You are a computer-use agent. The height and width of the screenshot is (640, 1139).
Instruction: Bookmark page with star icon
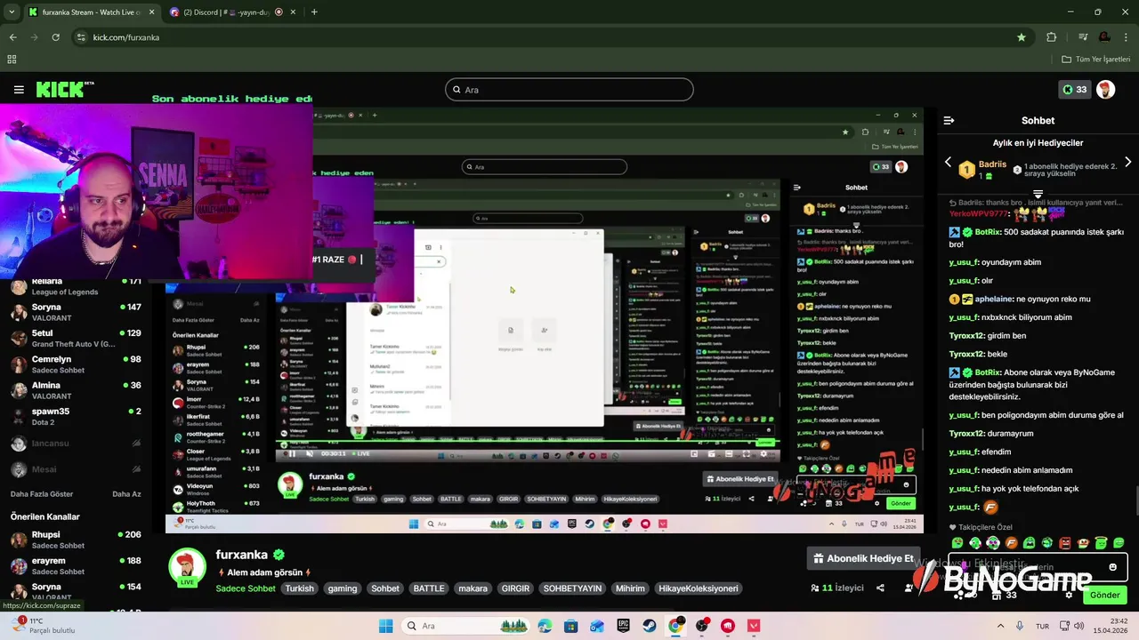click(1021, 37)
